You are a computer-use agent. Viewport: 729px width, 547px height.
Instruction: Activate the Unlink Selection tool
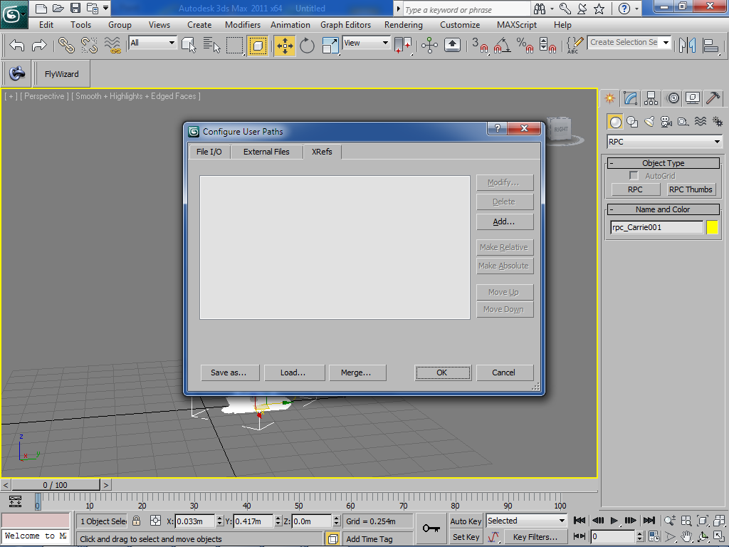(x=89, y=45)
